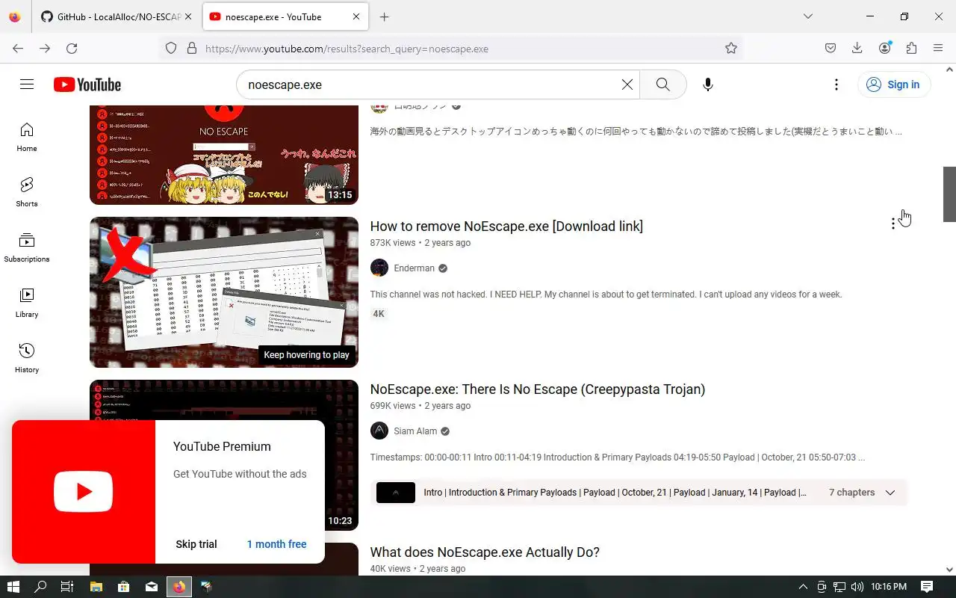Image resolution: width=956 pixels, height=598 pixels.
Task: Open Firefox application menu
Action: 938,48
